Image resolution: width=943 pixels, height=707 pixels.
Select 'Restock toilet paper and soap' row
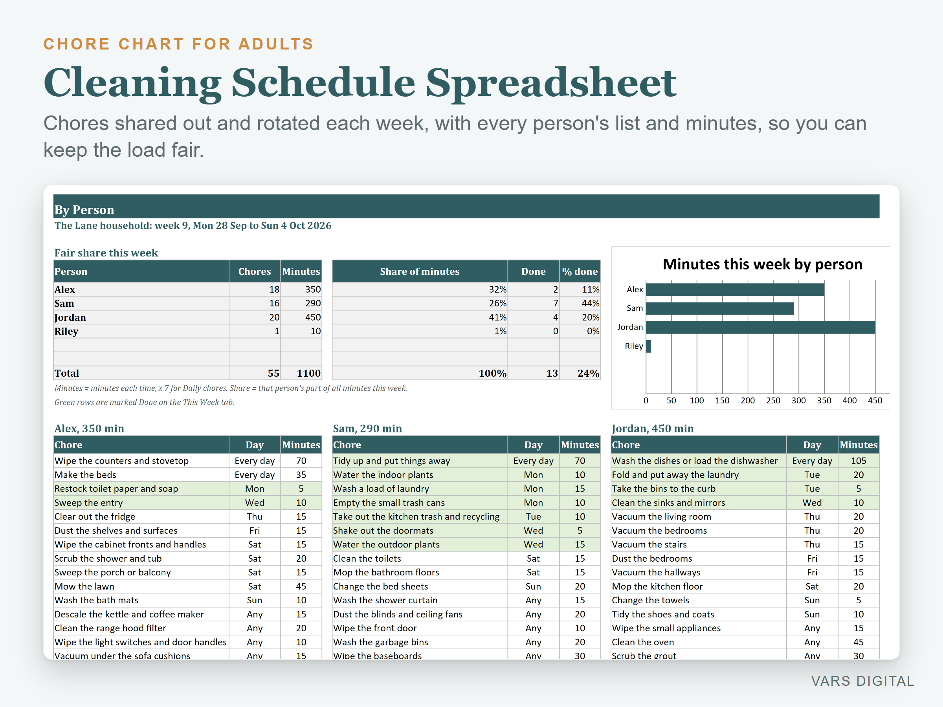[x=187, y=489]
